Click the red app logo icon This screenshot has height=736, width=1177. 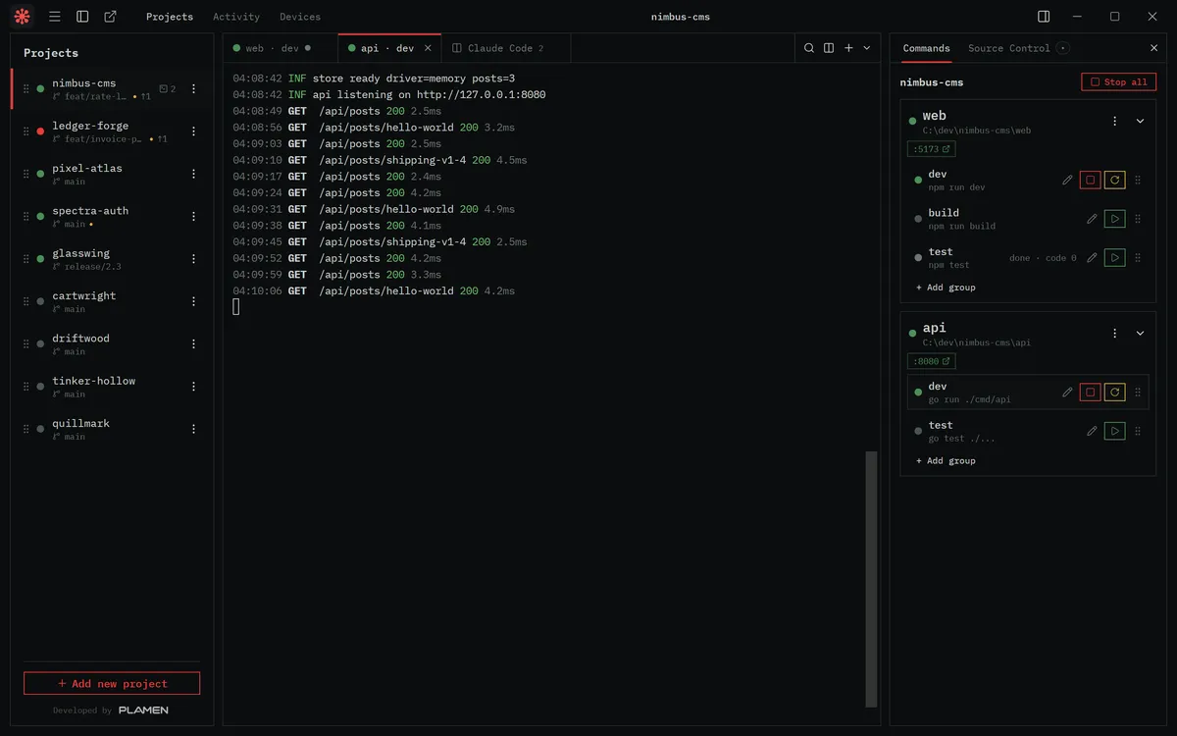point(23,17)
